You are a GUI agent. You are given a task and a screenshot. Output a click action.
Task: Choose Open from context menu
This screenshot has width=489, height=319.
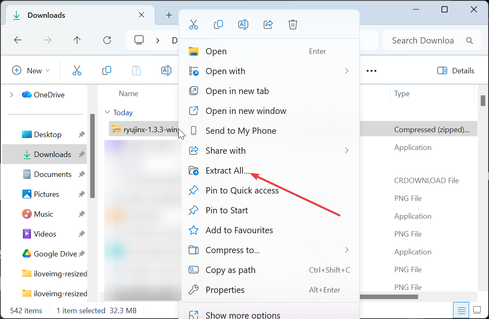tap(270, 51)
